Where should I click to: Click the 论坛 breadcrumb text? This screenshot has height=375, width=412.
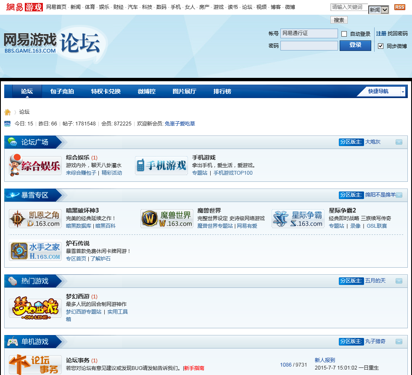(24, 112)
